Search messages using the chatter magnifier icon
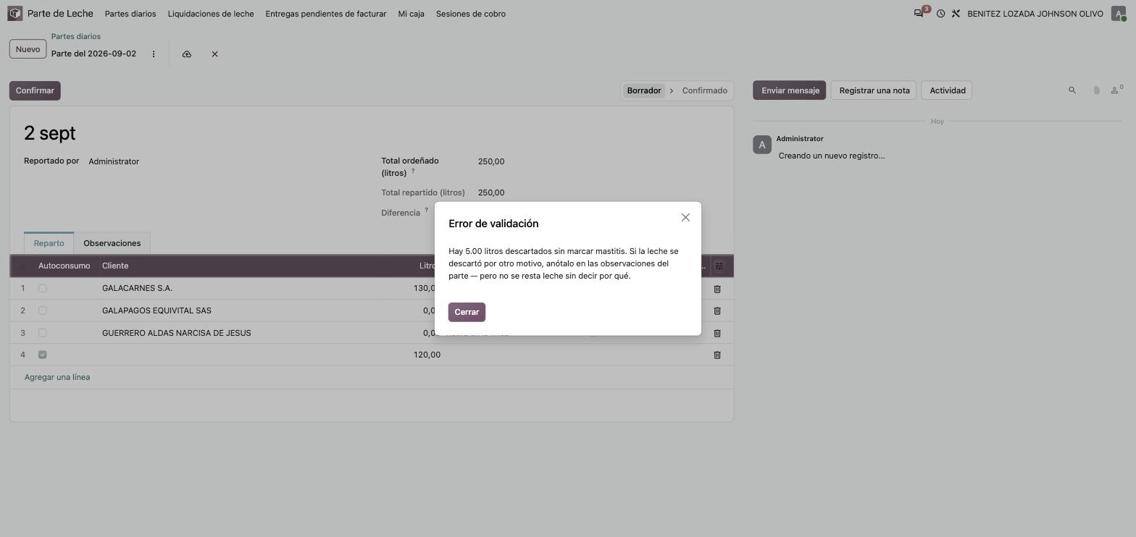This screenshot has width=1136, height=537. tap(1072, 90)
